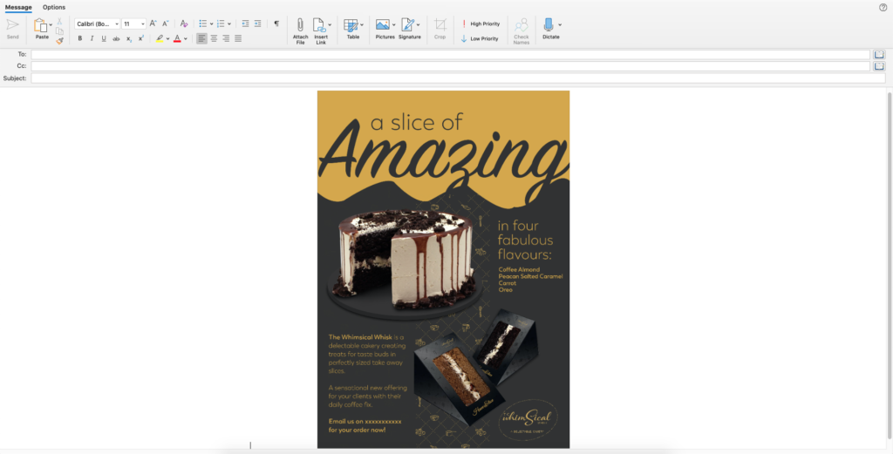The height and width of the screenshot is (454, 893).
Task: Open the Calibri font name dropdown
Action: pyautogui.click(x=97, y=24)
